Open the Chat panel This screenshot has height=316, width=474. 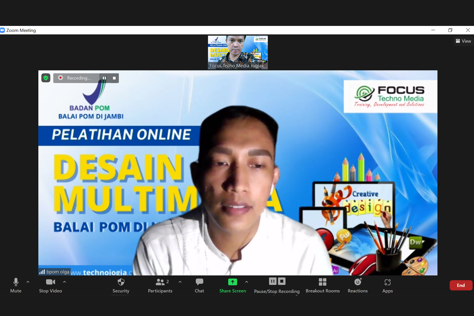pos(199,285)
